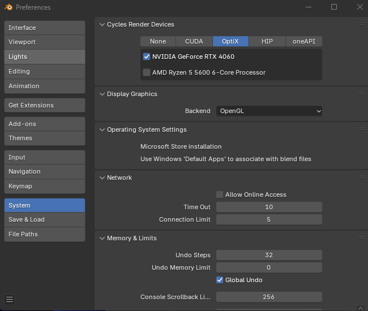
Task: Grab the Display Graphics panel grip icon
Action: 361,94
